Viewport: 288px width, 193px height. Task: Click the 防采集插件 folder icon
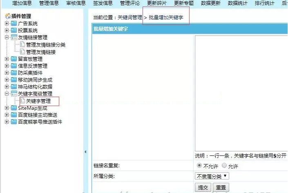[14, 73]
